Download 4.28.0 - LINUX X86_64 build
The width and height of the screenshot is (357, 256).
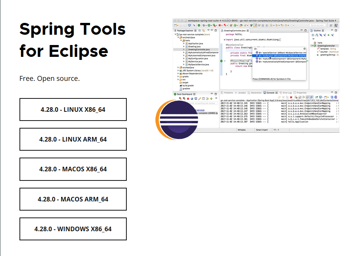tap(73, 109)
